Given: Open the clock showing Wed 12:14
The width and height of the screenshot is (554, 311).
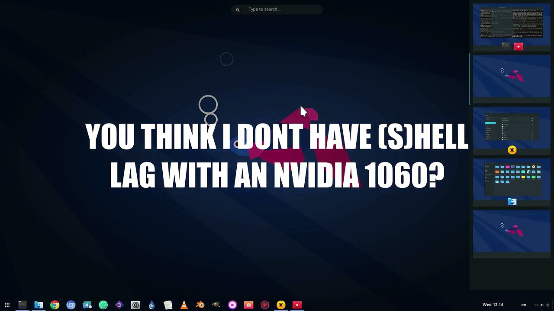Looking at the screenshot, I should tap(493, 305).
